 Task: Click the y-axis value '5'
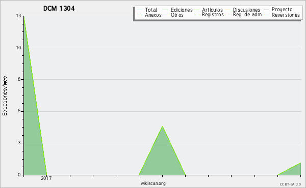[x=19, y=111]
